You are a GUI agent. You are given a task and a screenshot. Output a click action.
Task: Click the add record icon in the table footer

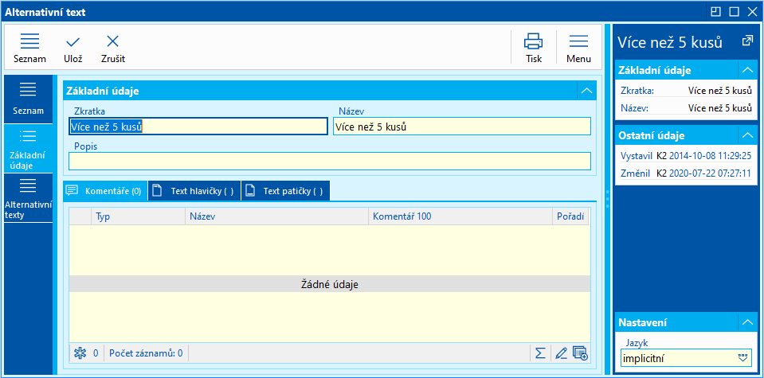pos(580,353)
